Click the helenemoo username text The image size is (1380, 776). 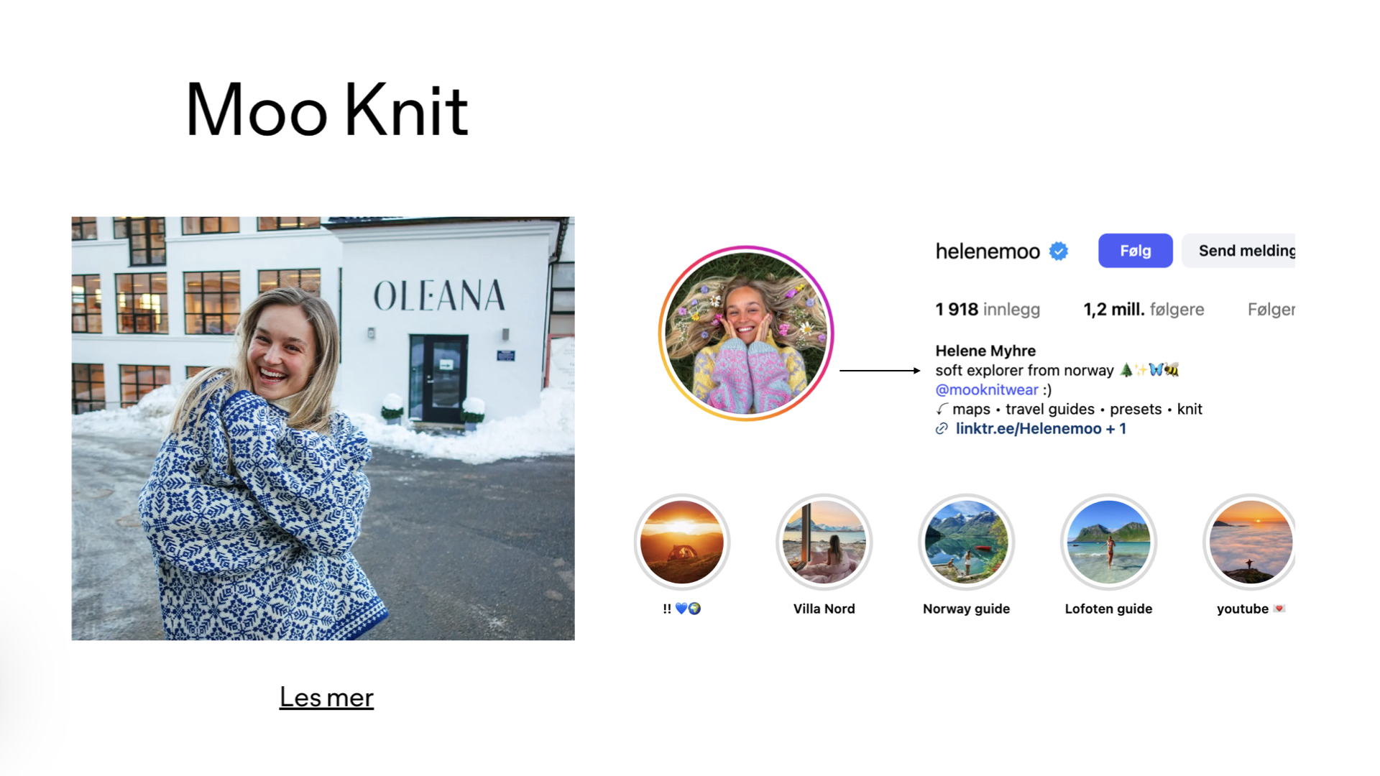pos(987,251)
